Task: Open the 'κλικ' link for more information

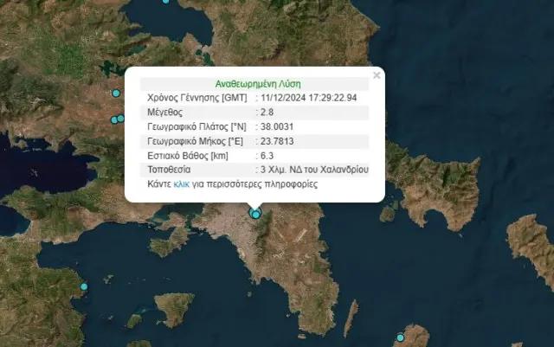Action: coord(181,184)
